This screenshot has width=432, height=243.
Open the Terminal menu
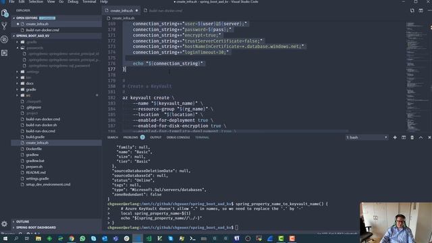coord(89,1)
